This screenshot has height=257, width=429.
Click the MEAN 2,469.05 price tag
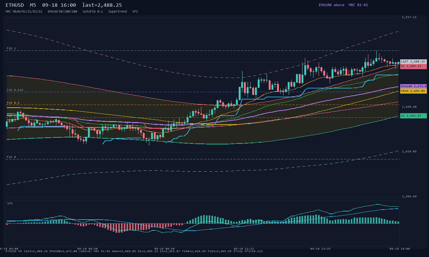pos(413,91)
